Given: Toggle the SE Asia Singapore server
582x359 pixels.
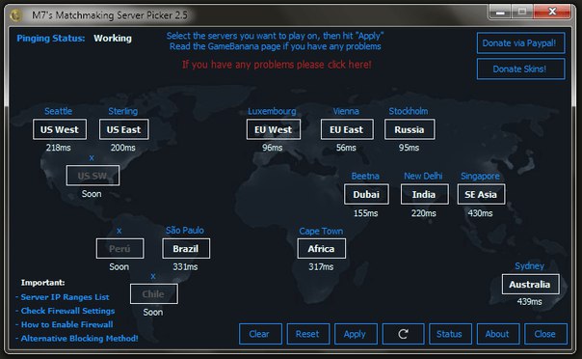Looking at the screenshot, I should pos(481,194).
